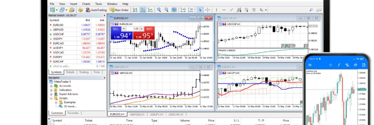This screenshot has width=374, height=125.
Task: Open the New Order dialog
Action: pos(119,10)
